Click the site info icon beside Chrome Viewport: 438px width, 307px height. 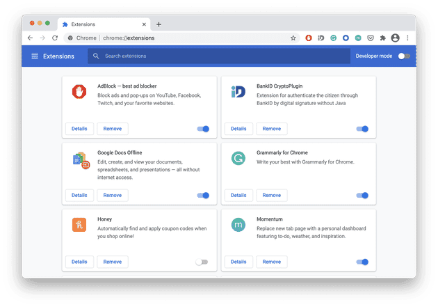click(70, 38)
